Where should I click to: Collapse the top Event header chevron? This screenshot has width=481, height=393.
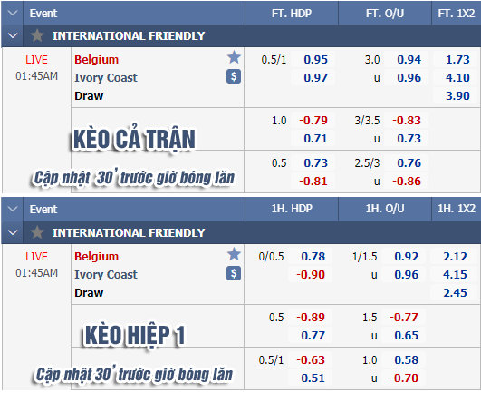[x=13, y=14]
